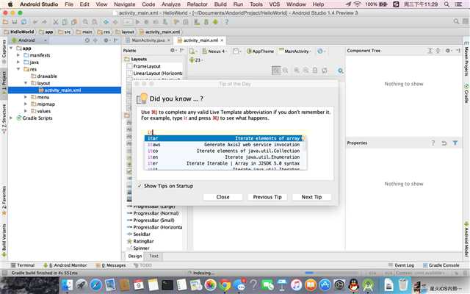470x294 pixels.
Task: Toggle the Build Variants side tab
Action: click(x=4, y=239)
